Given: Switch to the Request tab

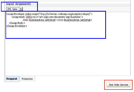Looking at the screenshot, I should click(x=12, y=79).
